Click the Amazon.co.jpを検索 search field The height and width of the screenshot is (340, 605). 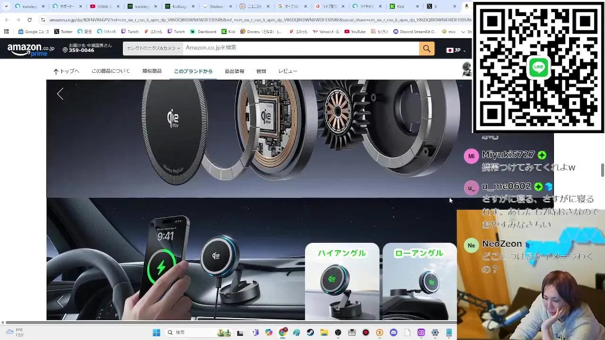(301, 48)
